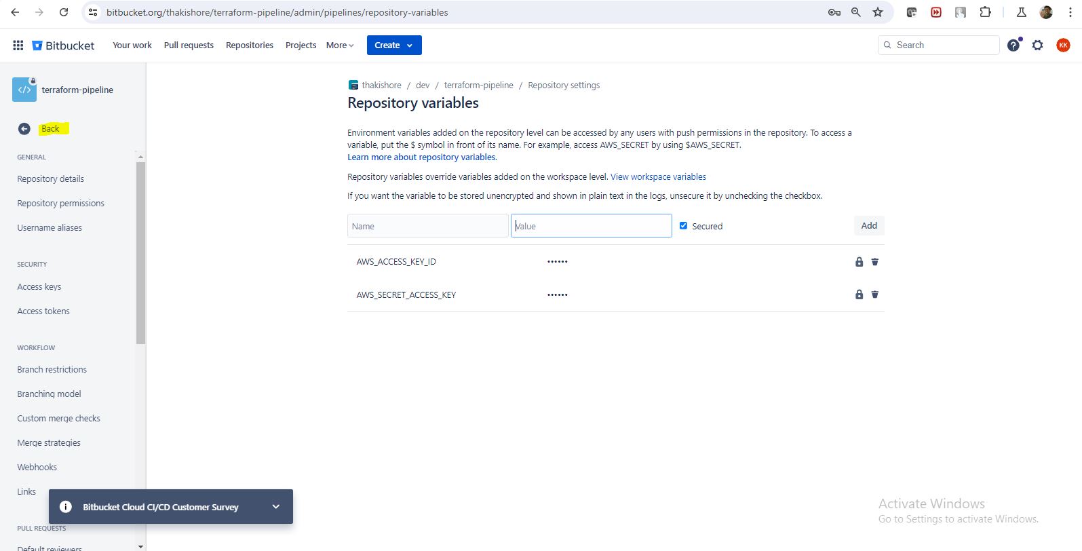Uncheck the Secured checkbox
Viewport: 1082px width, 551px height.
tap(683, 226)
